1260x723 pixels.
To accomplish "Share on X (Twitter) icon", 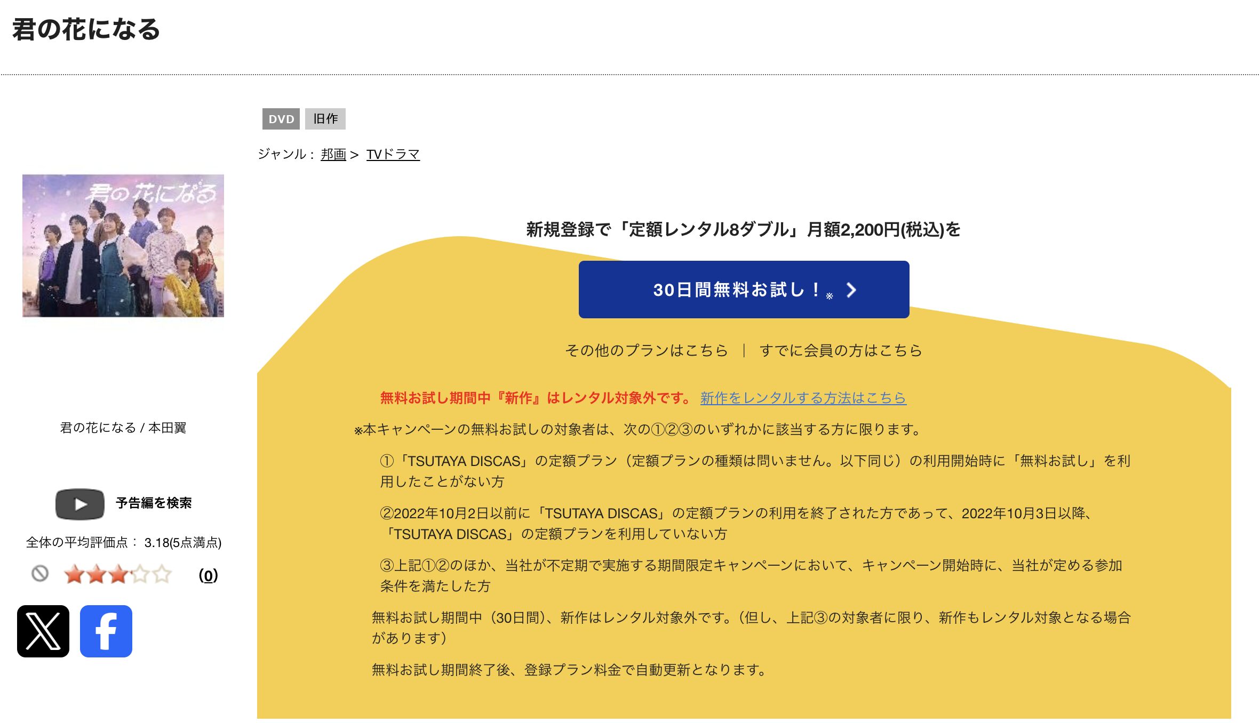I will tap(43, 631).
